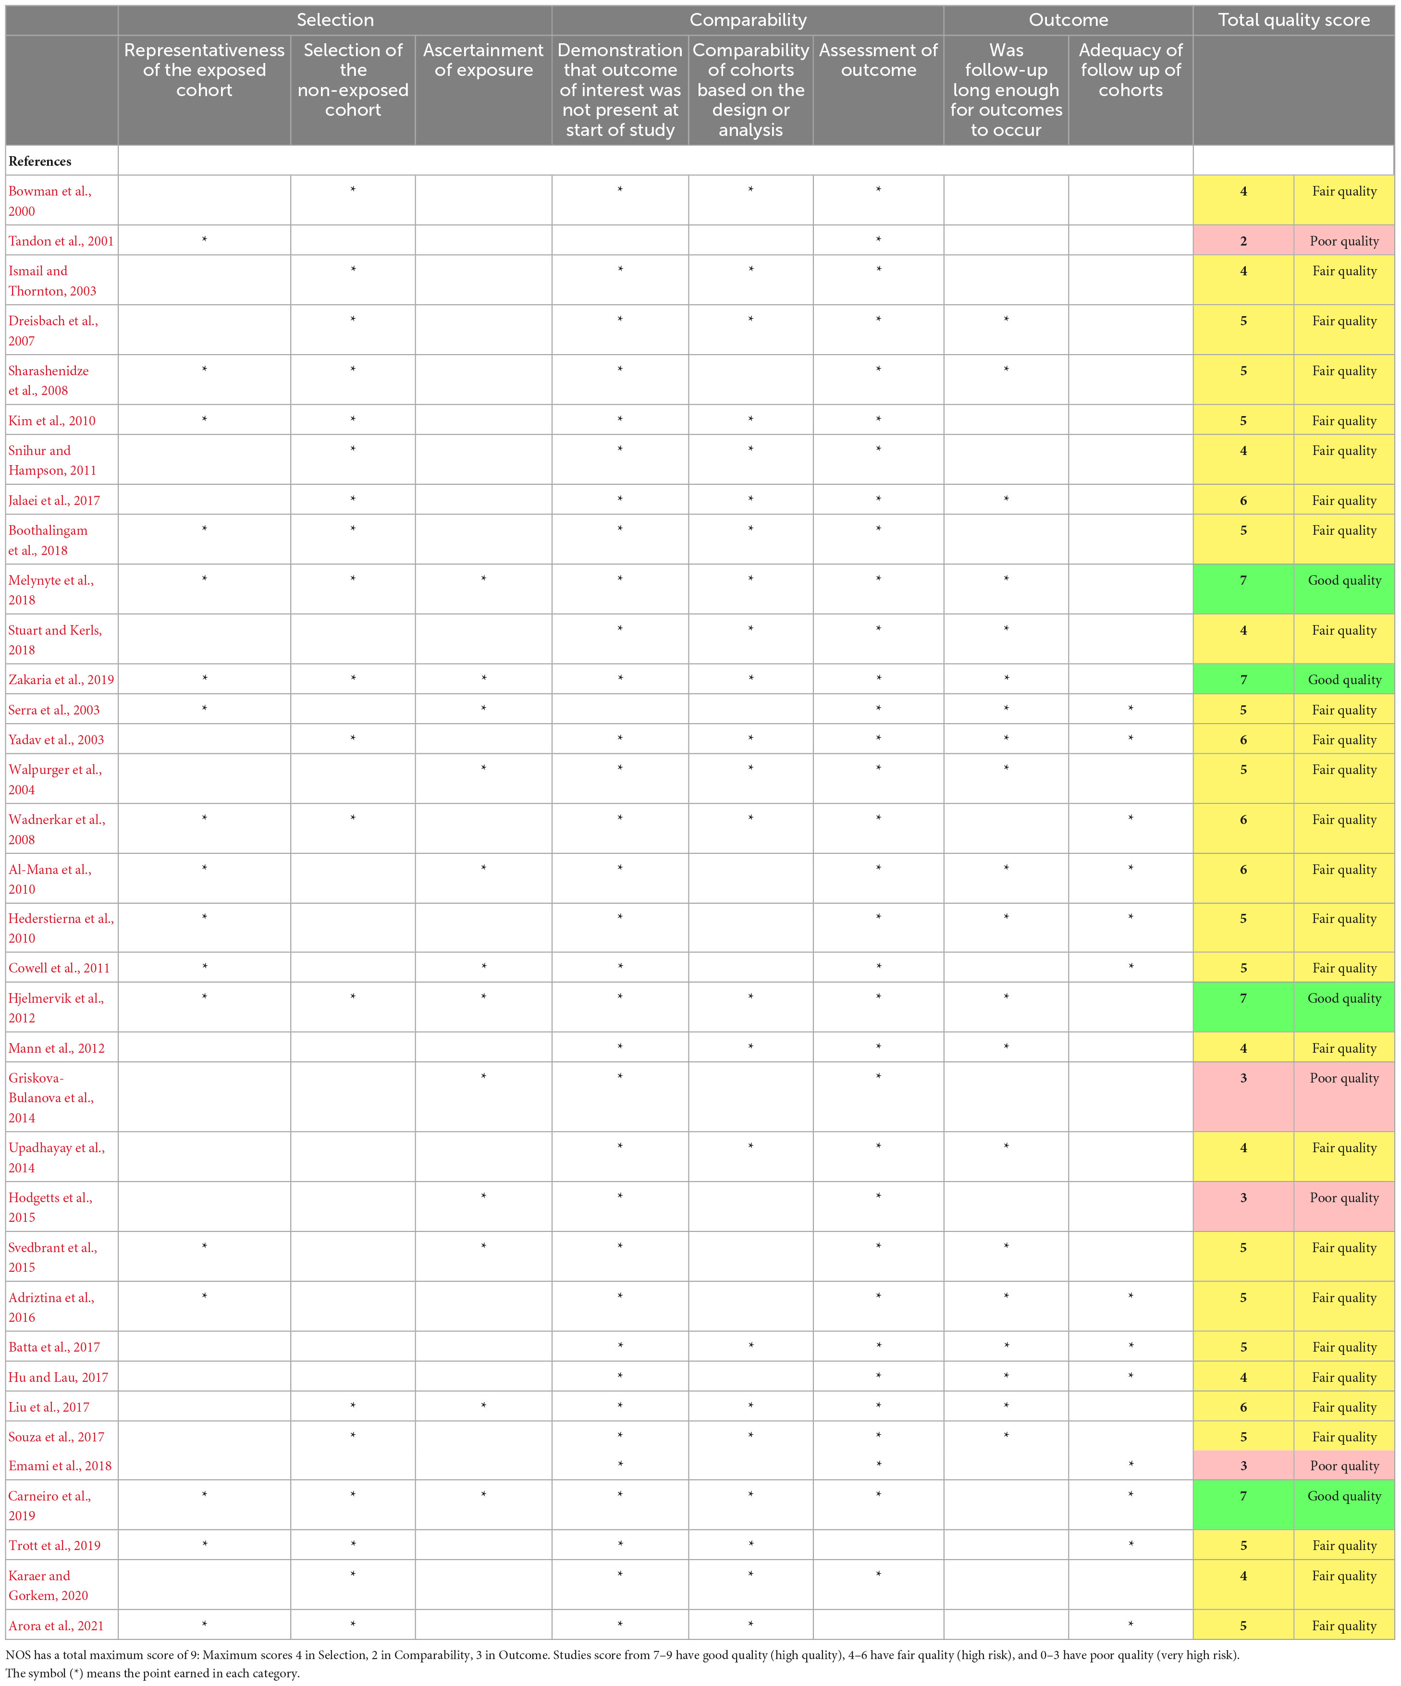Open Adriztina et al., 2016 citation
Screen dimensions: 1401x1686
51,1307
